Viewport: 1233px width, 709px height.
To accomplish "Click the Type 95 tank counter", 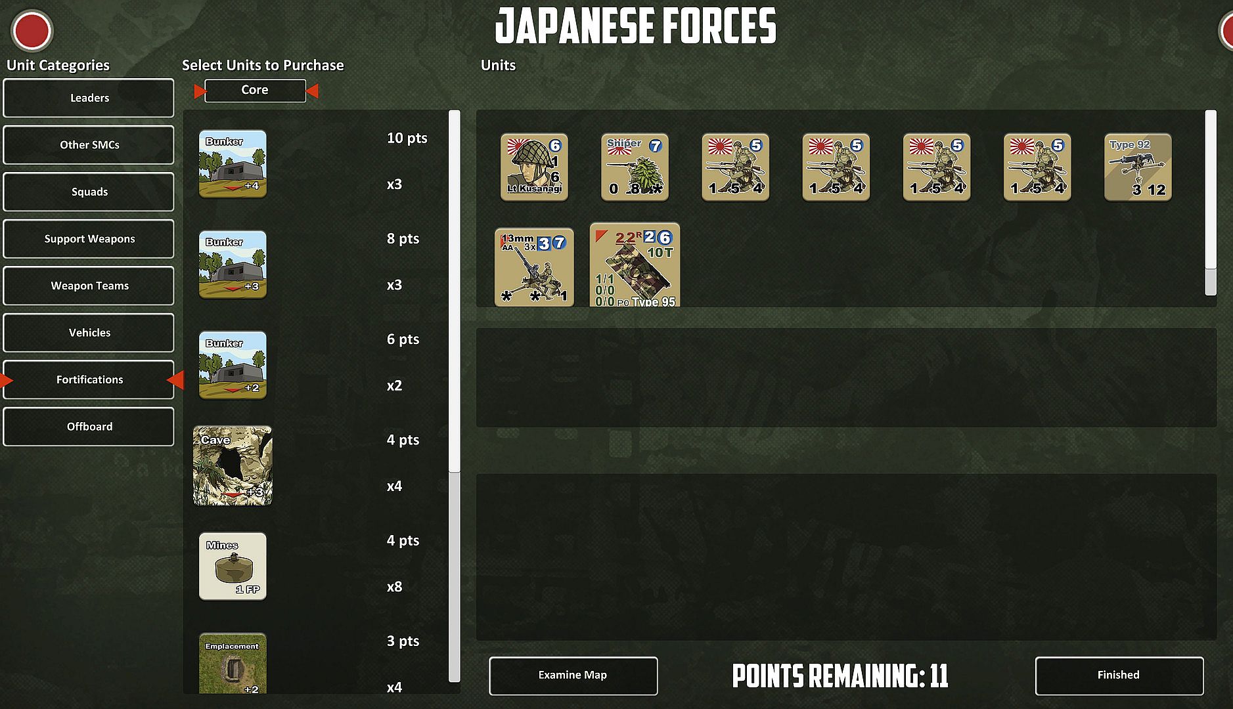I will click(x=635, y=265).
